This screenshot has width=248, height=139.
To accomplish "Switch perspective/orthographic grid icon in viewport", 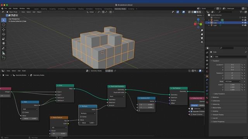I will point(202,42).
